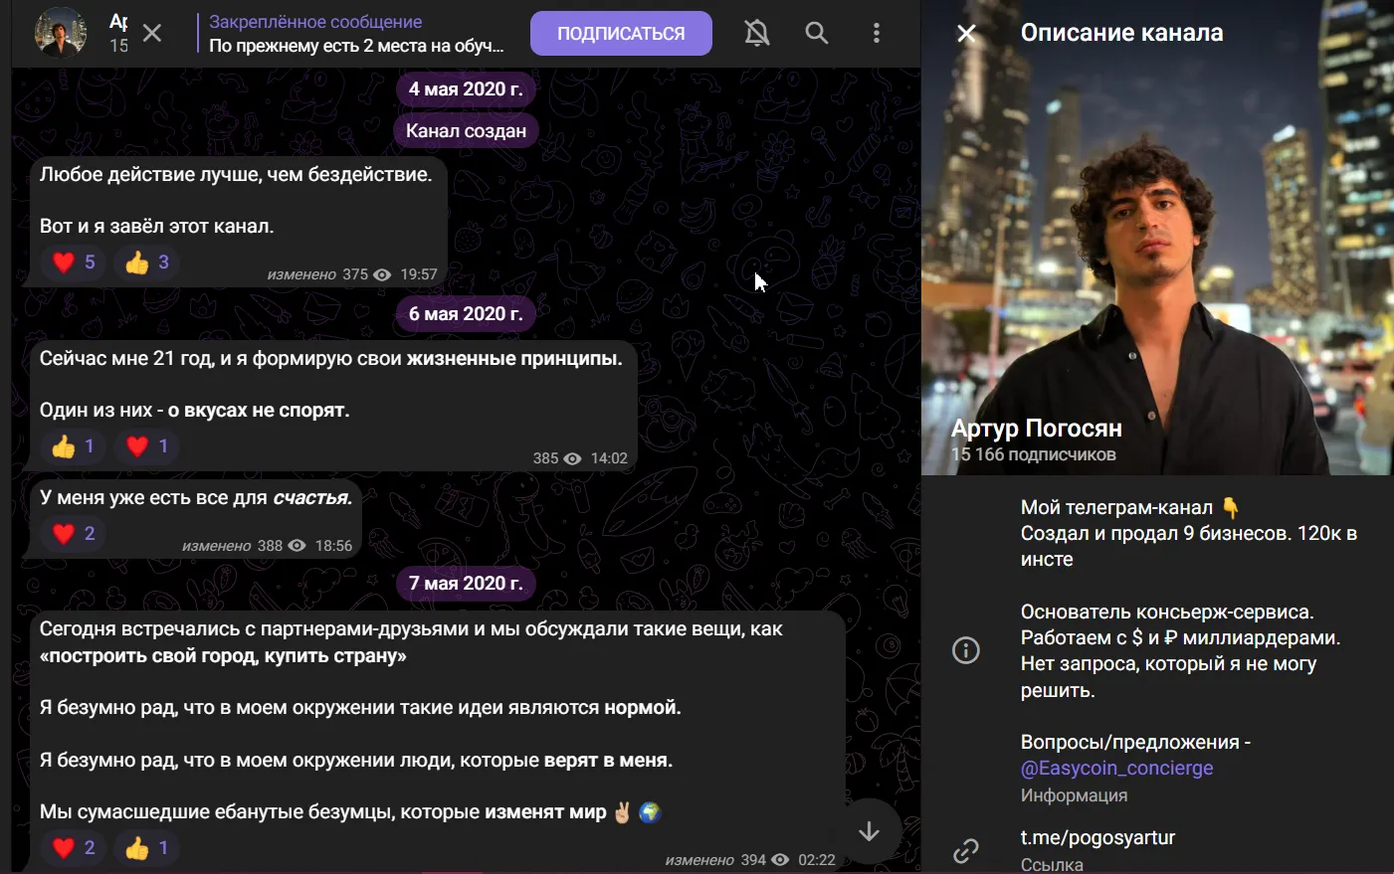Mute channel notifications with bell icon
This screenshot has height=874, width=1394.
[x=757, y=33]
